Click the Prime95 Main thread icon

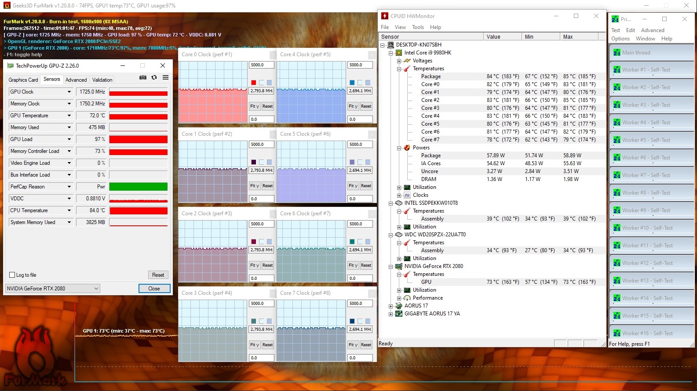[x=617, y=52]
